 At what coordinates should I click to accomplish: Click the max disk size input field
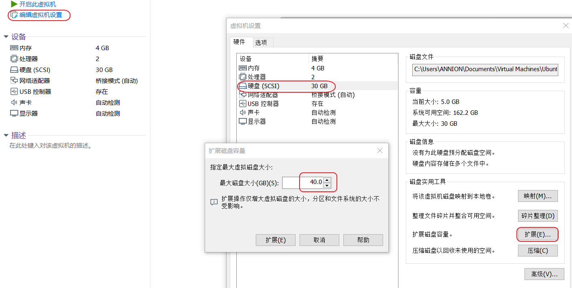(303, 182)
